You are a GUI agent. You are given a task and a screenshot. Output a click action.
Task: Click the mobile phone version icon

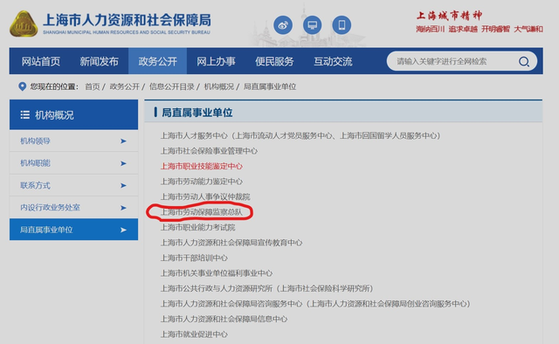click(x=342, y=25)
